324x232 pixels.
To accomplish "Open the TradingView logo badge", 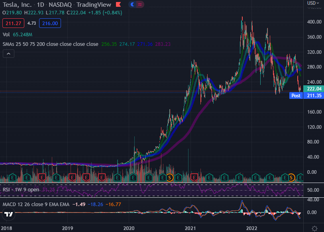I will click(9, 214).
